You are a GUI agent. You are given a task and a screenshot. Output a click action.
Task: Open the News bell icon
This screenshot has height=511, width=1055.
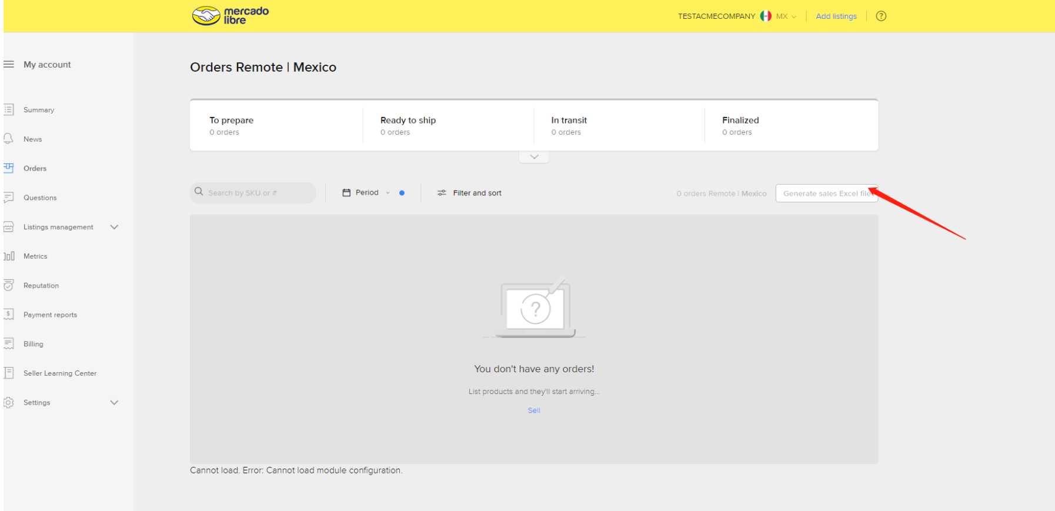click(9, 139)
